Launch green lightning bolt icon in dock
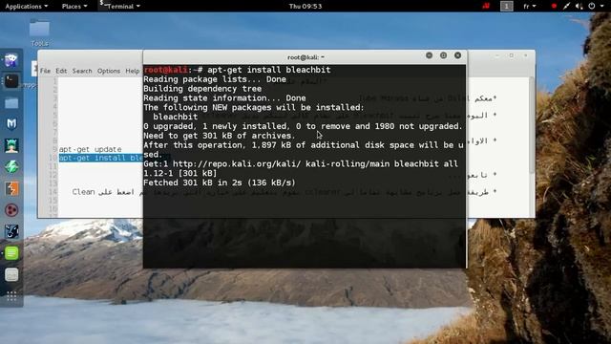Screen dimensions: 611x344 coord(11,167)
